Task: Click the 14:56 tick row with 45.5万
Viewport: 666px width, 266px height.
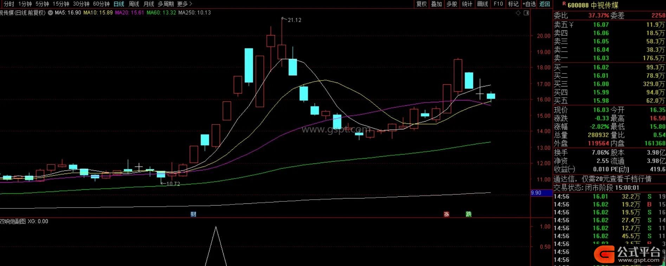Action: coord(609,236)
